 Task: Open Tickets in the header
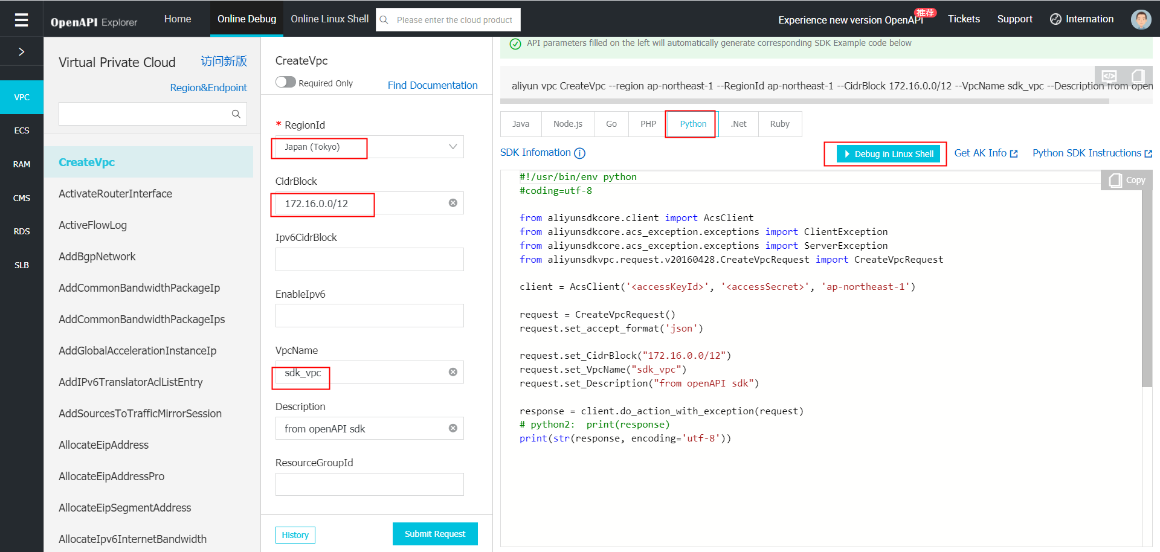[964, 19]
